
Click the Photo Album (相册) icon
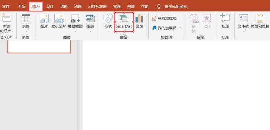90,19
